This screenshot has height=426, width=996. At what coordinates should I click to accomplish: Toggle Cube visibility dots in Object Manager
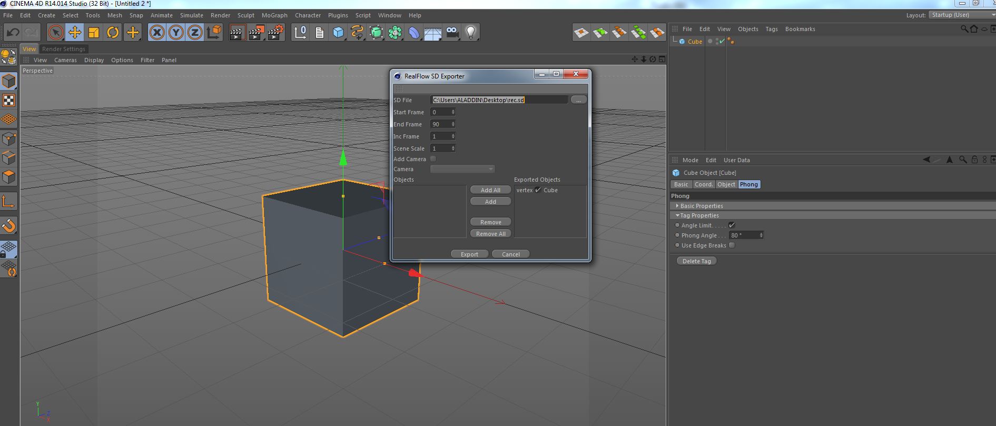click(x=716, y=41)
